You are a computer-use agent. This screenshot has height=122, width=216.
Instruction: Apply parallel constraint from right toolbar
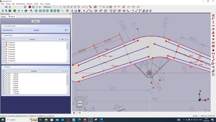[213, 29]
